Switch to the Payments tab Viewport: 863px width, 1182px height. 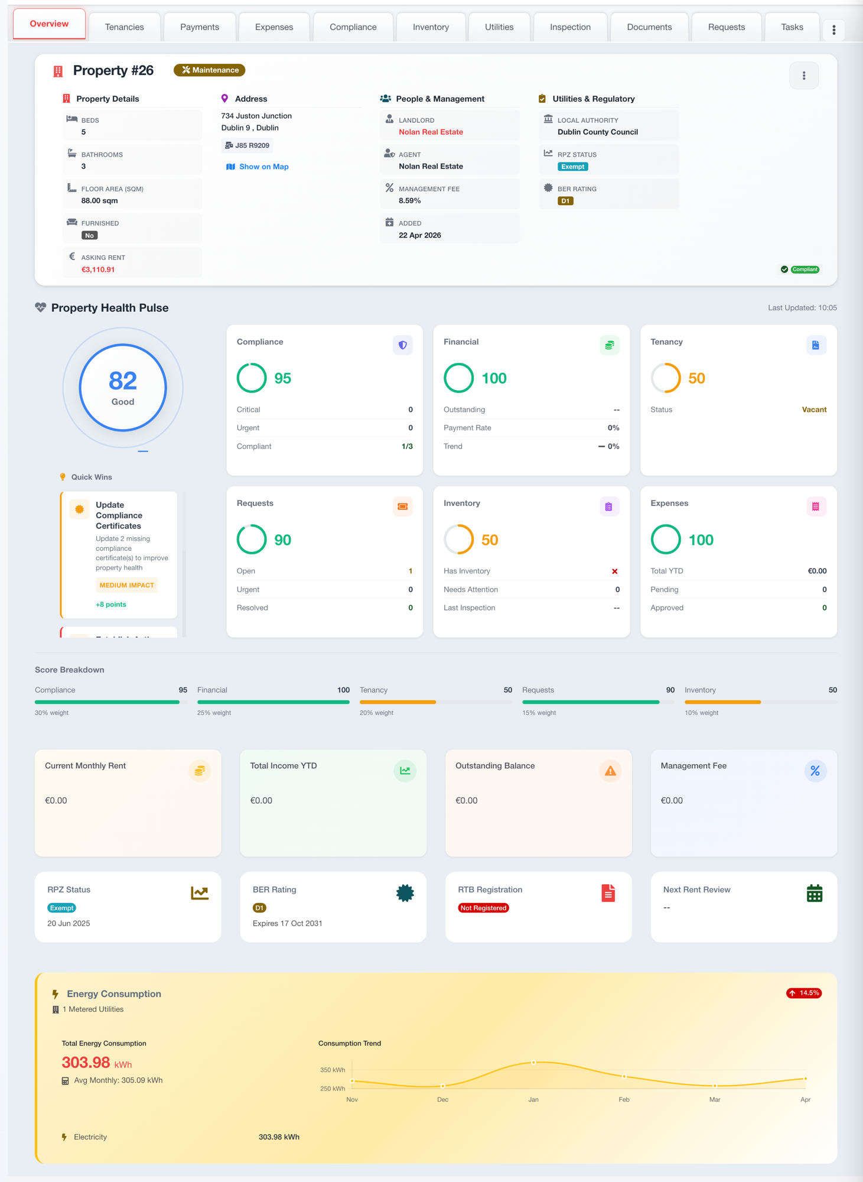pos(200,27)
